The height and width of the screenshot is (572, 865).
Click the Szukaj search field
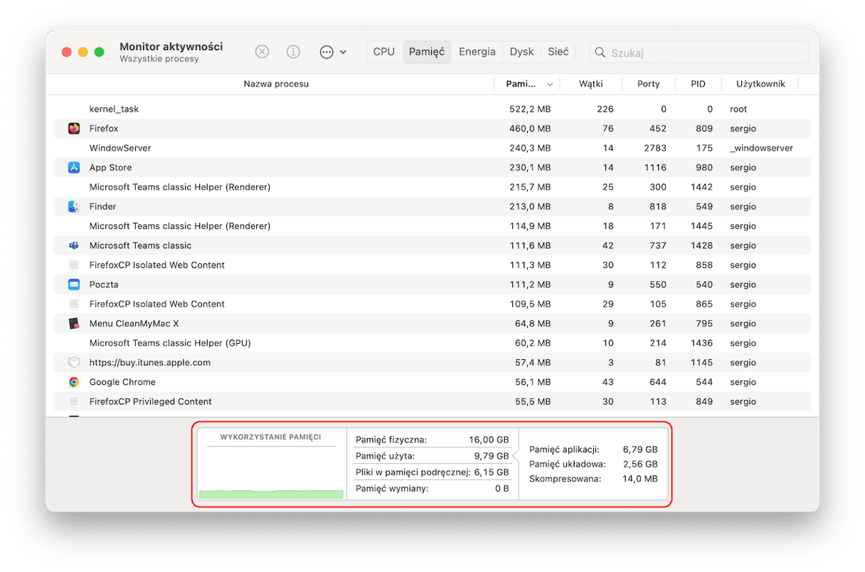pos(699,52)
